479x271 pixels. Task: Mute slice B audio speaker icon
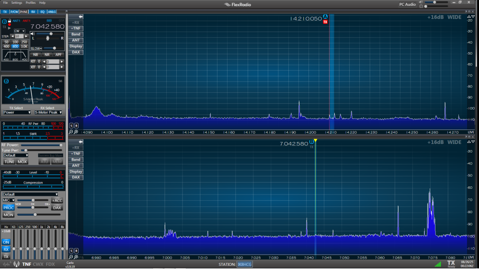[x=33, y=34]
